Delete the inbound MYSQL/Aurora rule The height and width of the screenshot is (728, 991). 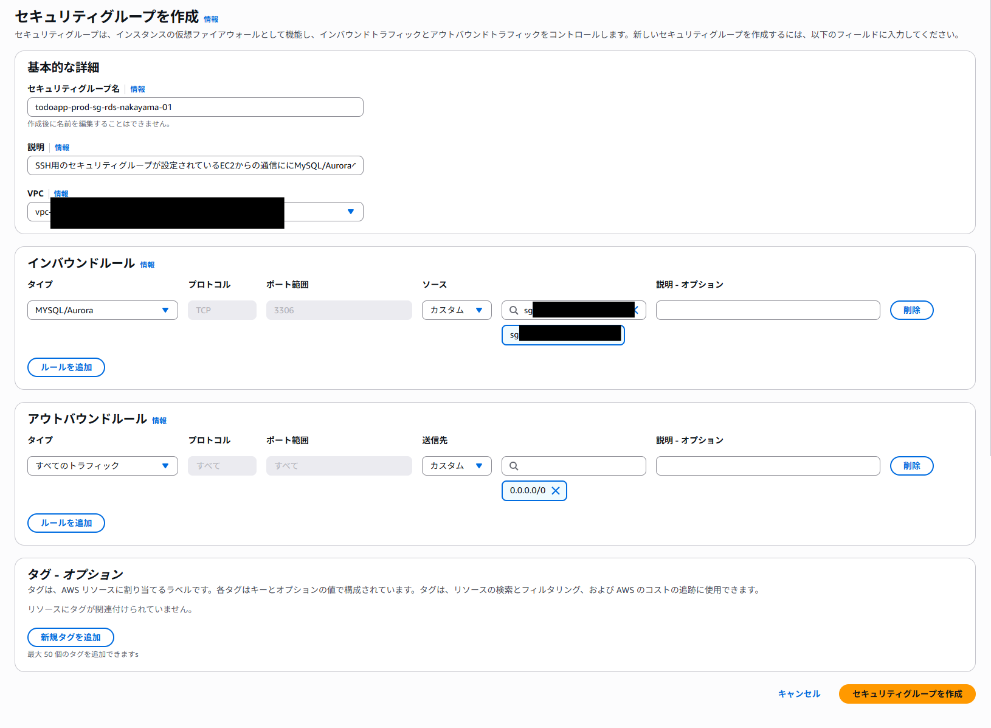click(911, 310)
